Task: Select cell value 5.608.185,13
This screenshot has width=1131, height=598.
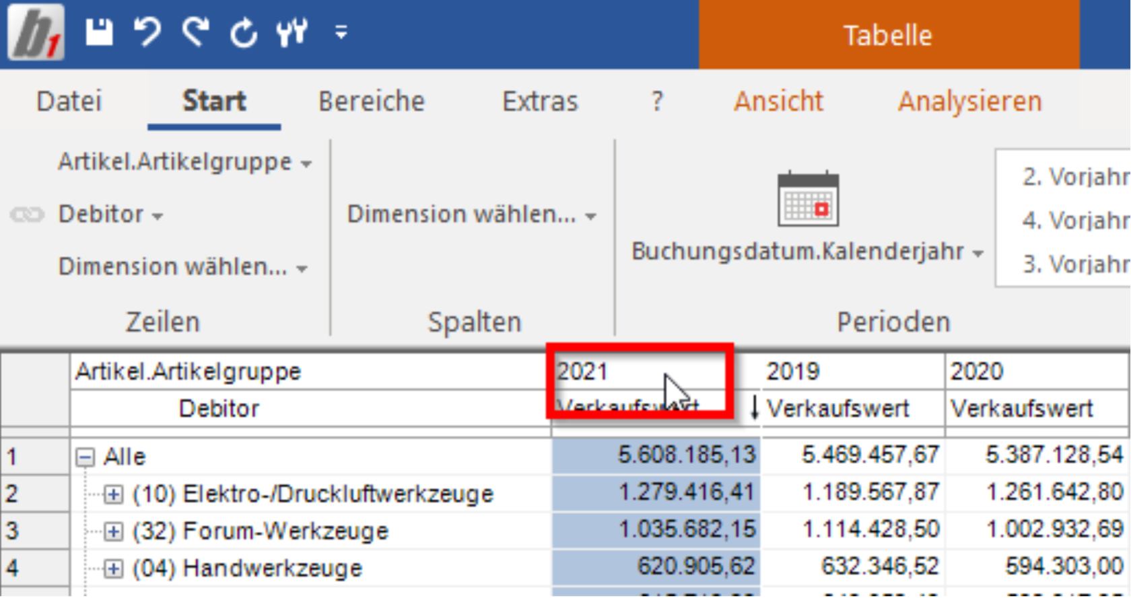Action: (656, 455)
